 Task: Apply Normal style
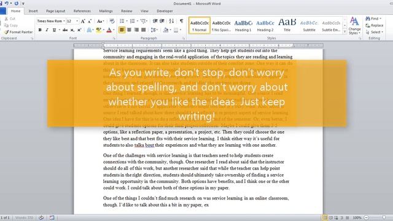[200, 25]
